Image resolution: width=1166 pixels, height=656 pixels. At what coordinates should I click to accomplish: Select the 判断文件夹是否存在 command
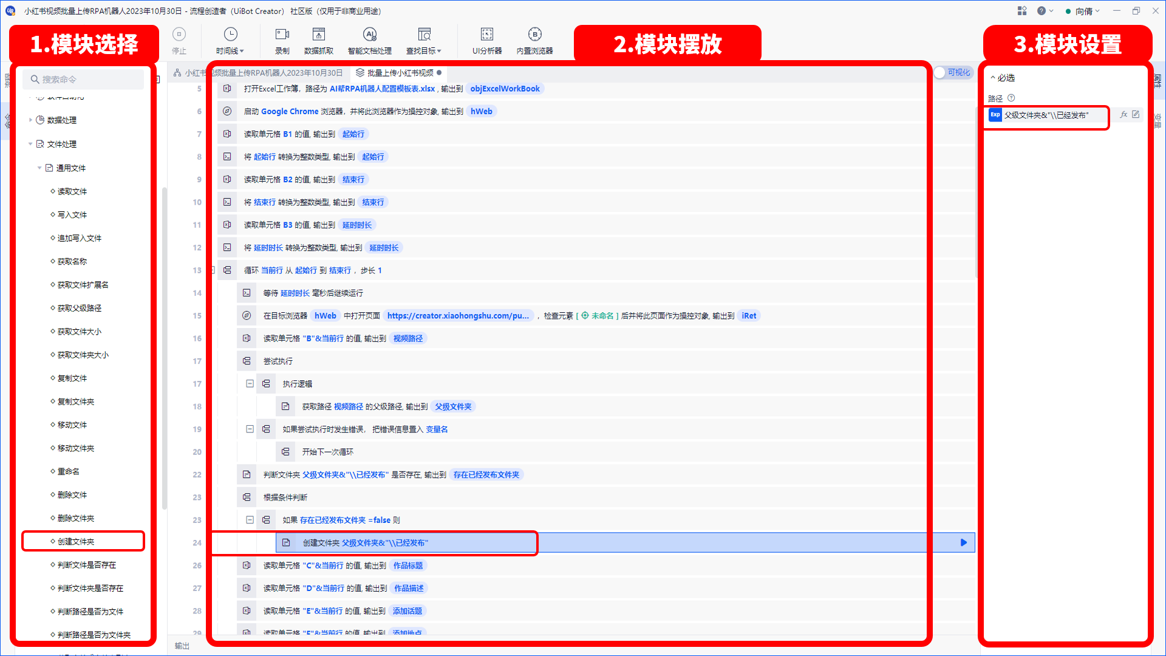[x=90, y=588]
